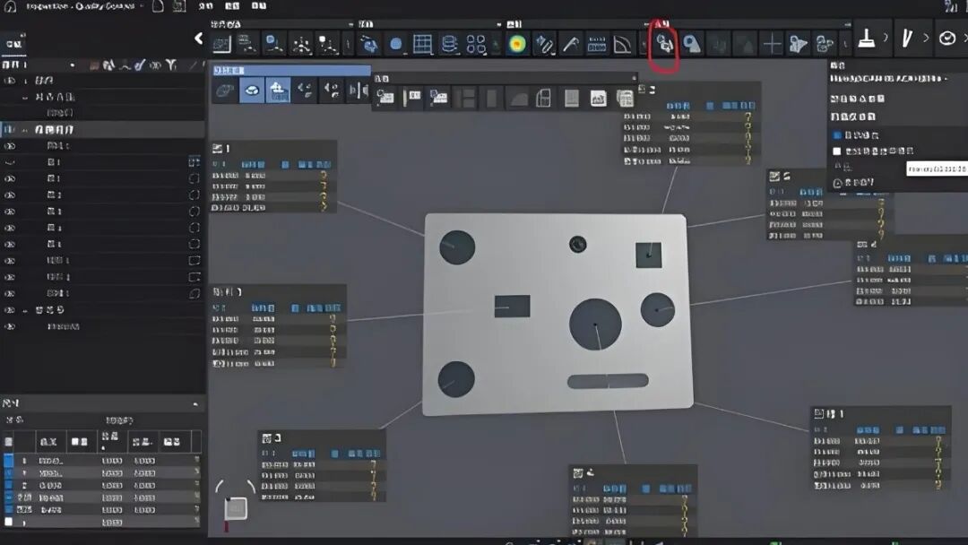Click the blue sphere icon in toolbar
This screenshot has width=968, height=545.
point(395,43)
